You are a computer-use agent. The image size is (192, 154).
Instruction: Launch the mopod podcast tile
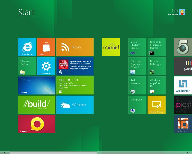tap(111, 47)
